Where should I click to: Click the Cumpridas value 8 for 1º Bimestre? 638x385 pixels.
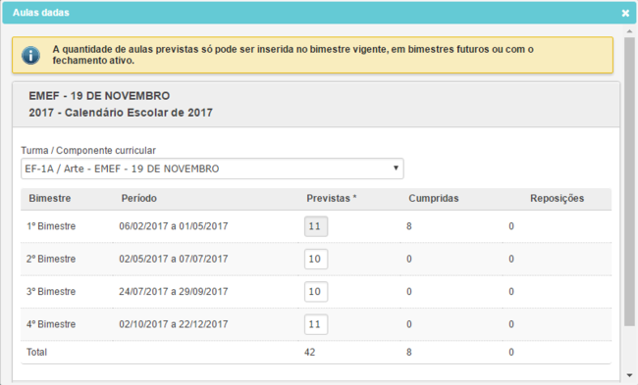[409, 226]
